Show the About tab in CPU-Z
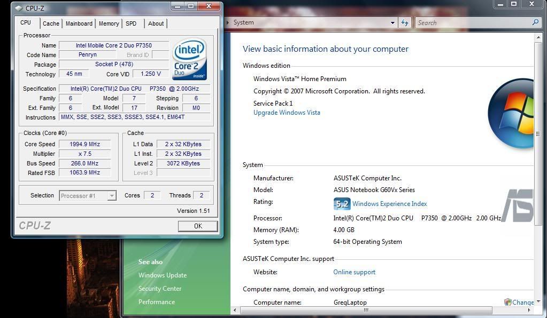The height and width of the screenshot is (318, 547). [x=156, y=23]
